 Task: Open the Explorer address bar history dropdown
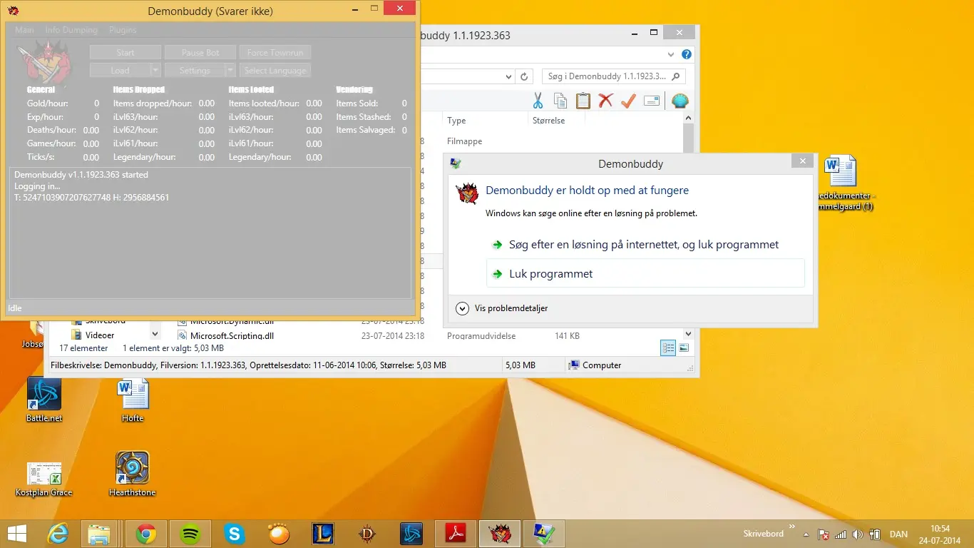point(509,76)
